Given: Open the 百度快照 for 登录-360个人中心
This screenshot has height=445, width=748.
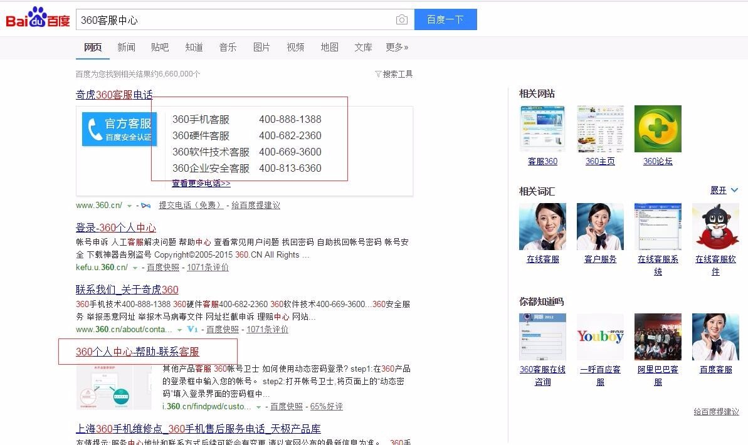Looking at the screenshot, I should click(x=165, y=267).
